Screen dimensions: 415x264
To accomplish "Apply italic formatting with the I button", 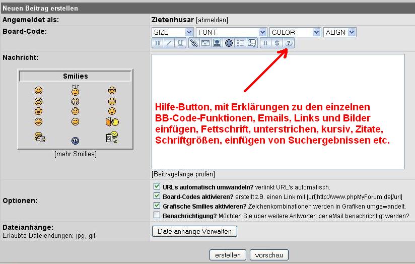I will (169, 43).
